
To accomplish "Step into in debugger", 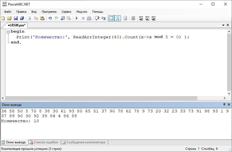I will (103, 18).
